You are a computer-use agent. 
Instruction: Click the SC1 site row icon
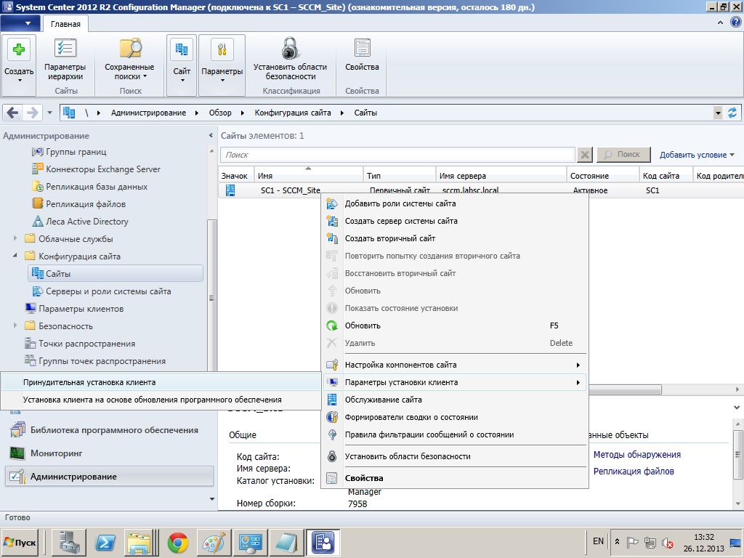coord(230,190)
